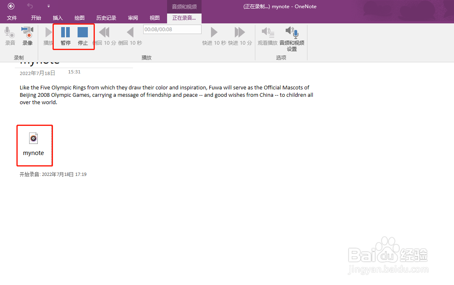Viewport: 454px width, 285px height.
Task: Click the 录音 microphone record icon
Action: click(10, 36)
